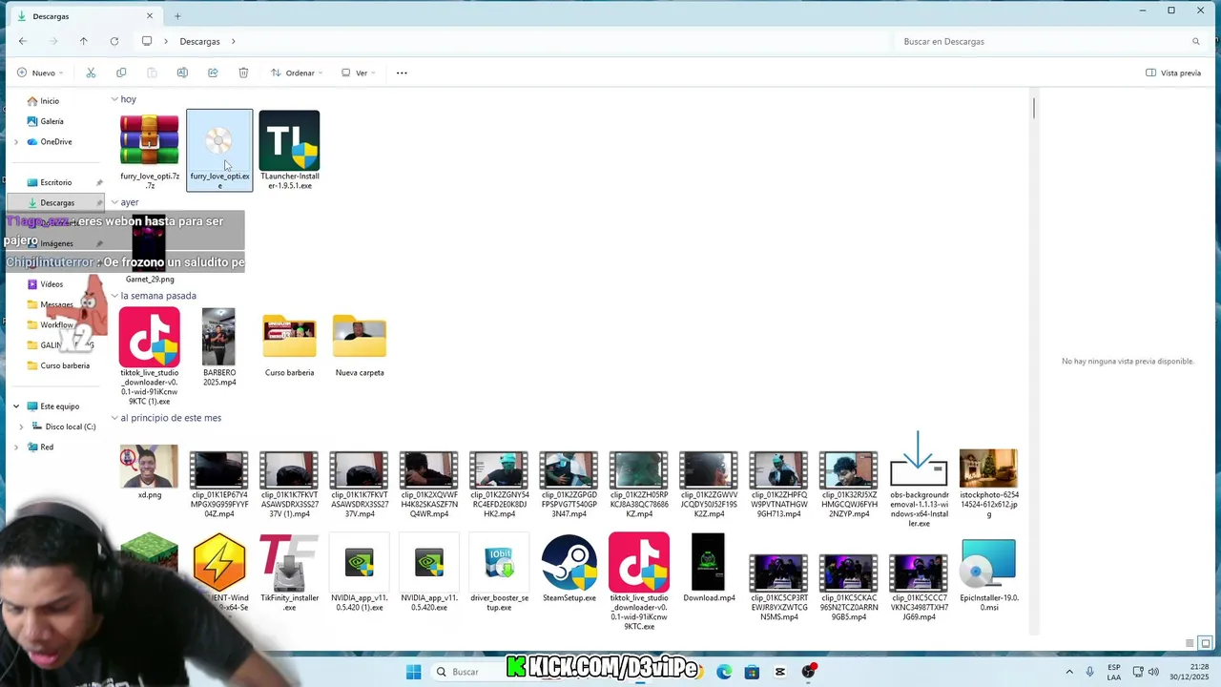Select tiktok_live_studio_downloader (1).exe

pyautogui.click(x=149, y=356)
